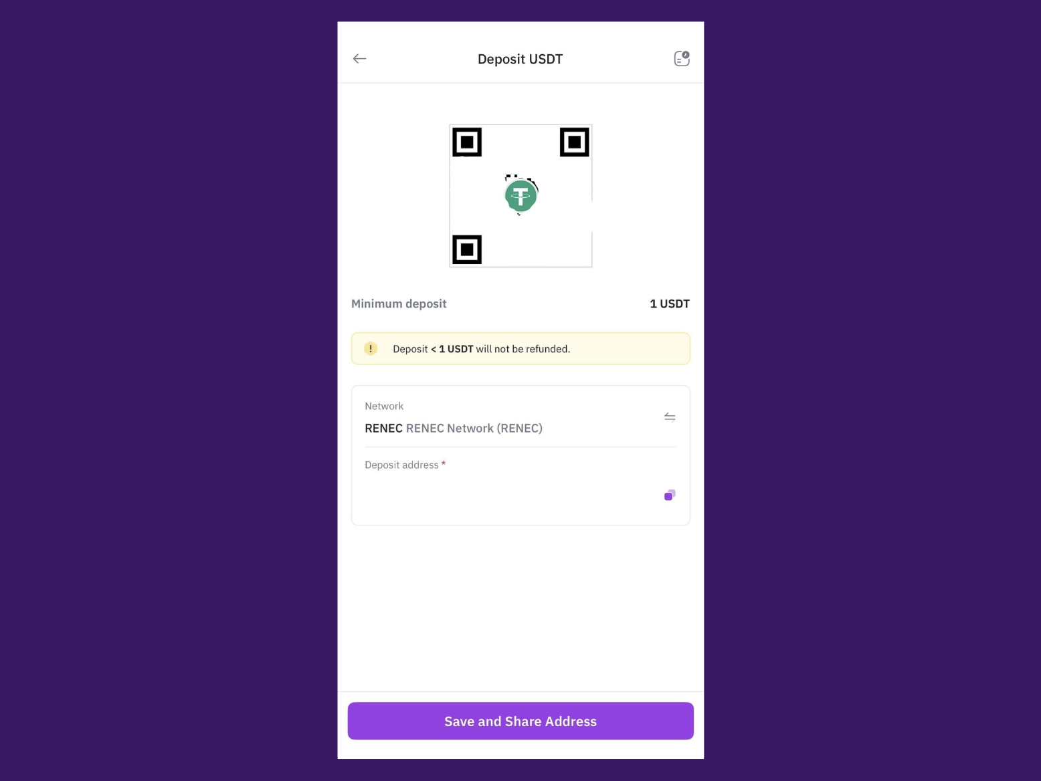Click the top-left QR finder square
The height and width of the screenshot is (781, 1041).
click(467, 142)
